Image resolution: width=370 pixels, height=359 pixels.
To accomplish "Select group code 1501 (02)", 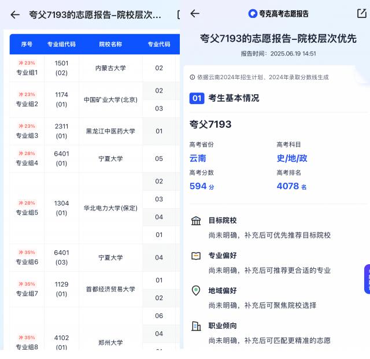I will point(61,68).
